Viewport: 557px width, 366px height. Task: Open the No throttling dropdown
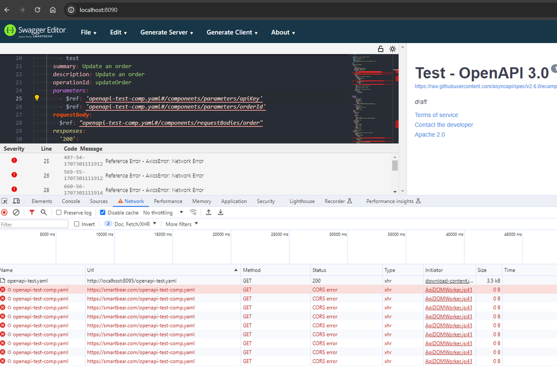coord(163,213)
